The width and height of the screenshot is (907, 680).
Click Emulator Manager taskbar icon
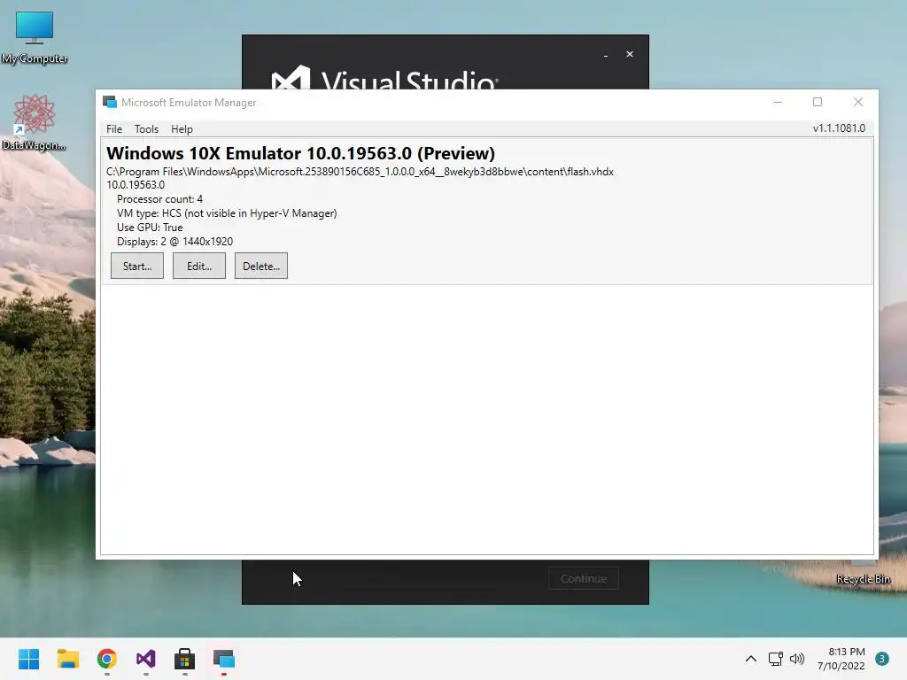tap(224, 659)
